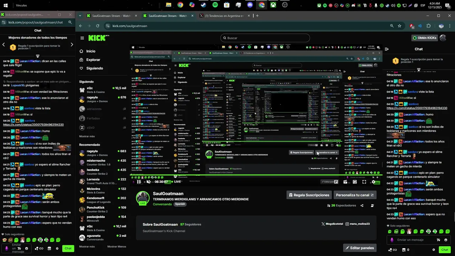The image size is (455, 256).
Task: Open browser tab search dropdown
Action: (x=80, y=16)
